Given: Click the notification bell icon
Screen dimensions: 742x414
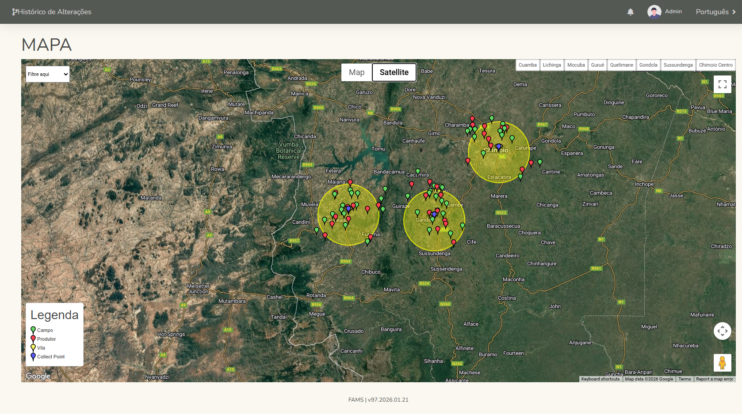Looking at the screenshot, I should [630, 12].
